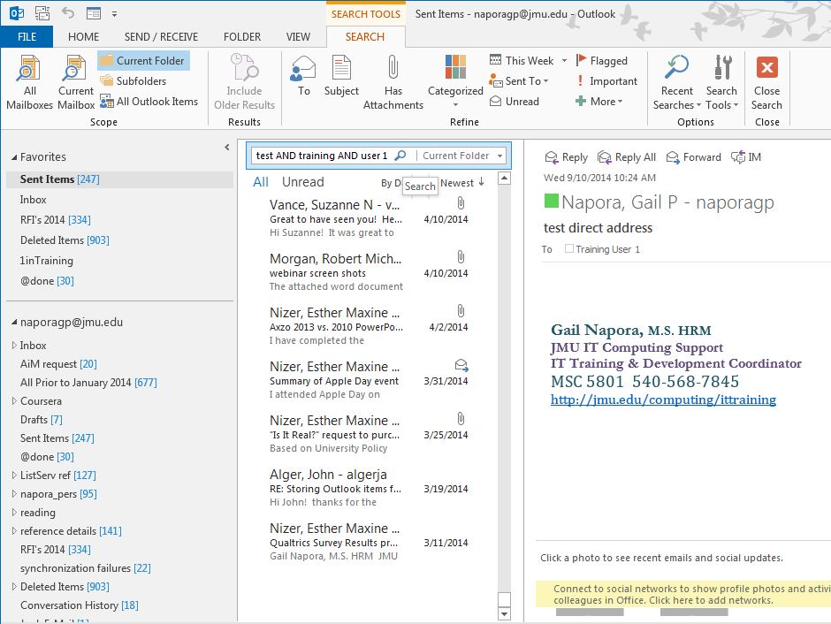The height and width of the screenshot is (624, 831).
Task: Open Alger, John Storing Outlook items email
Action: (369, 488)
